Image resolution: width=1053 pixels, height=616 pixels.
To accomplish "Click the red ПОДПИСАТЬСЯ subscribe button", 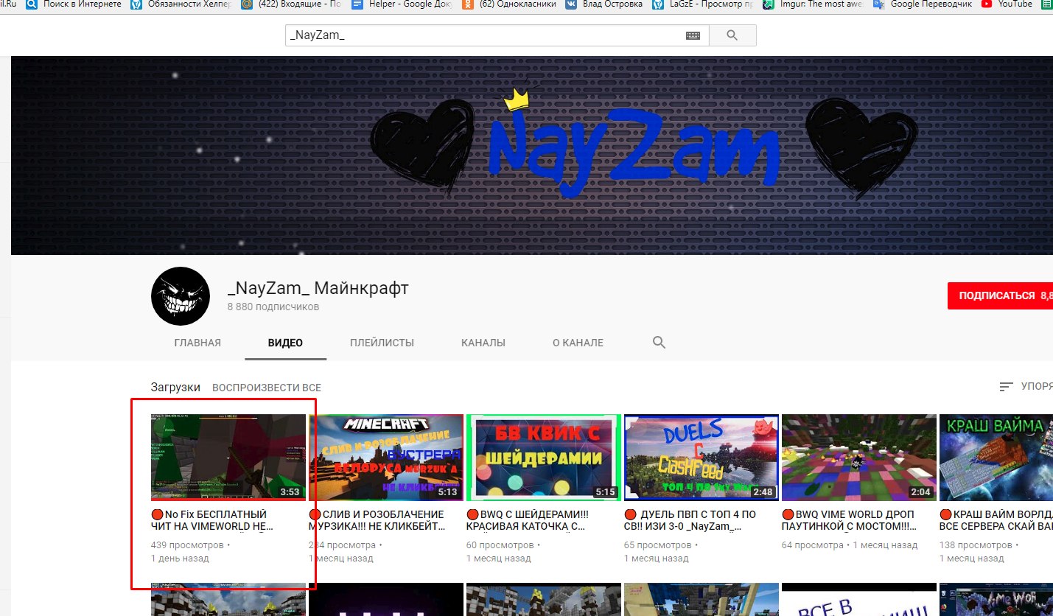I will coord(1000,295).
